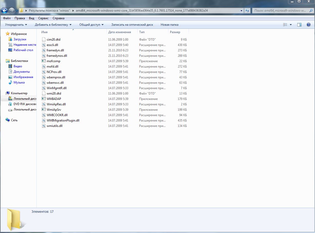Open the view options dropdown arrow
The image size is (315, 233).
pos(291,25)
